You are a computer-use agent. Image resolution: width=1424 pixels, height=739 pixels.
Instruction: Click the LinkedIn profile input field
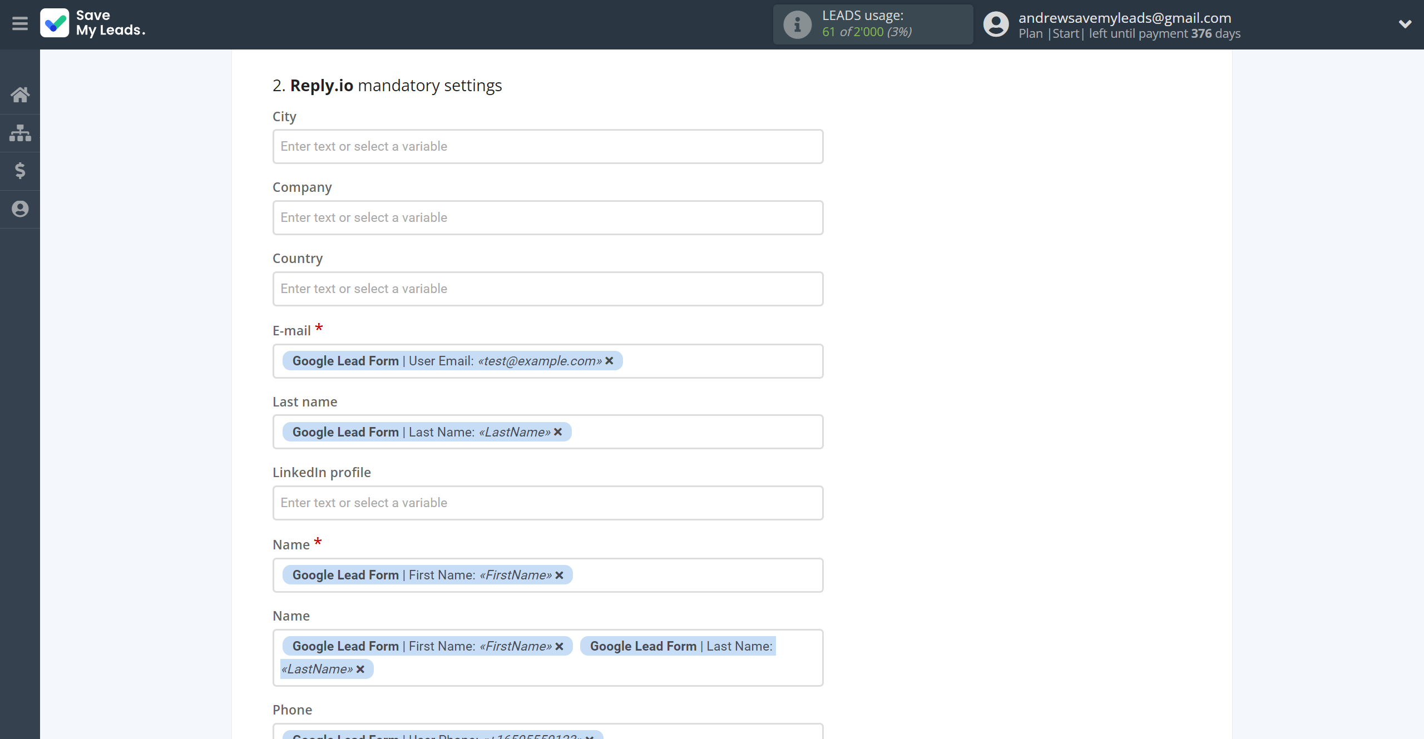[547, 503]
